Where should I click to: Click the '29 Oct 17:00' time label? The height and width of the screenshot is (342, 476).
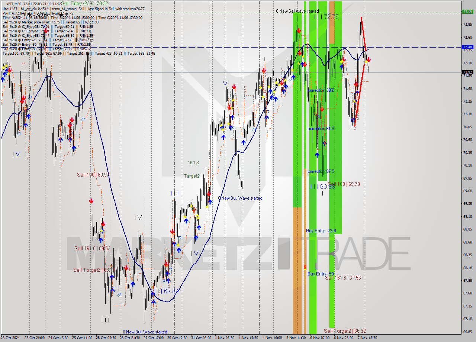(154, 338)
